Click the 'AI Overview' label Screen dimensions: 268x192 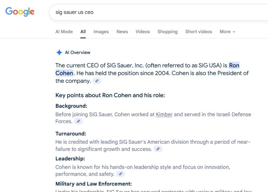click(77, 52)
